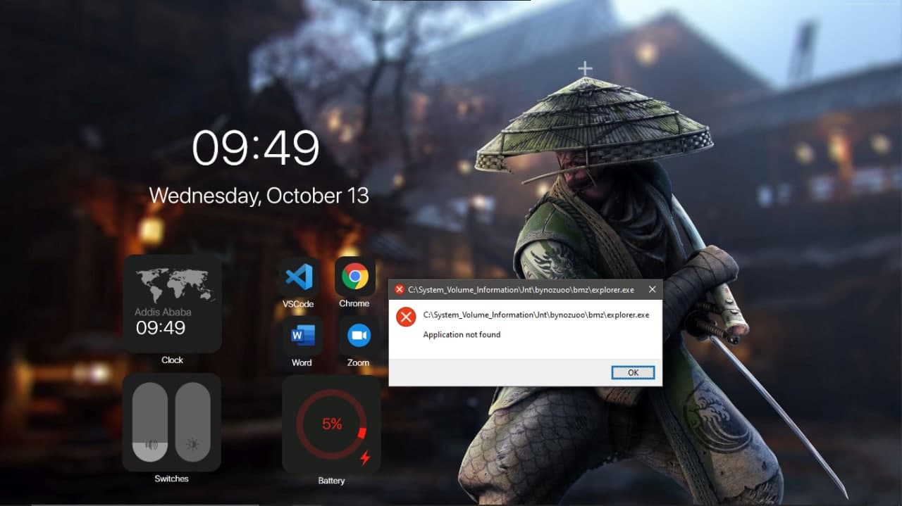Start the Zoom app icon

359,336
